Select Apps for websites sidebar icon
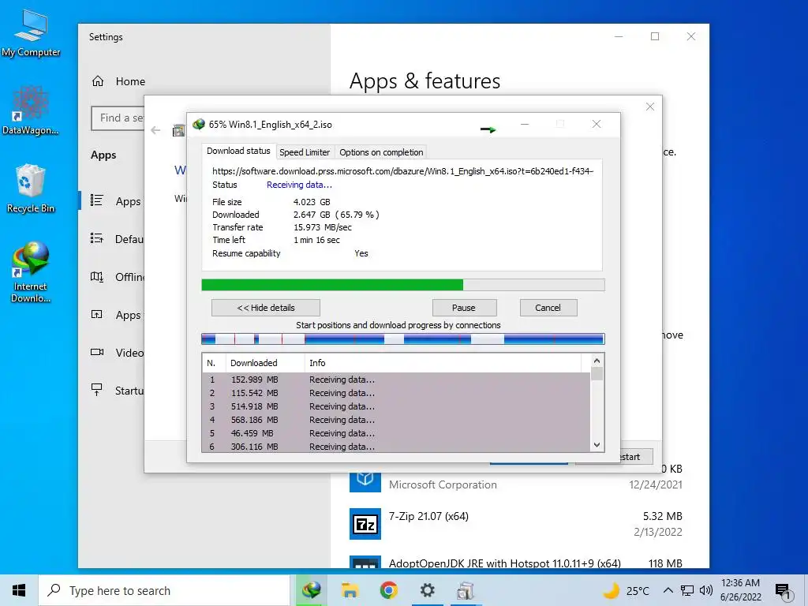Screen dimensions: 808x606 96,314
